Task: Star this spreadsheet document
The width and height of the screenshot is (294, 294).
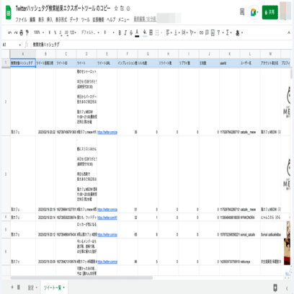Action: tap(116, 9)
